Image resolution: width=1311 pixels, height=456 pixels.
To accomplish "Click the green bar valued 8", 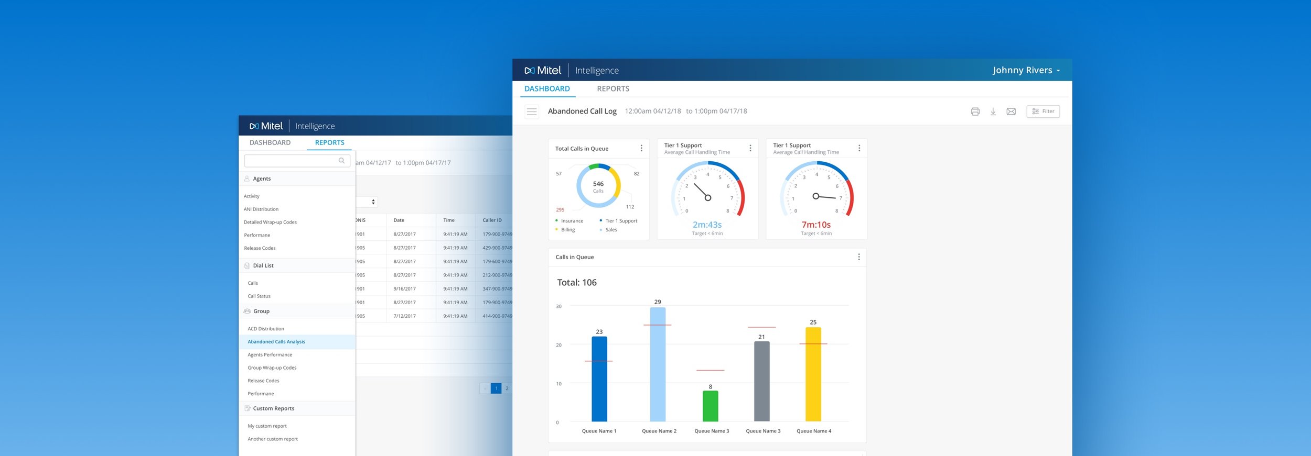I will click(710, 406).
